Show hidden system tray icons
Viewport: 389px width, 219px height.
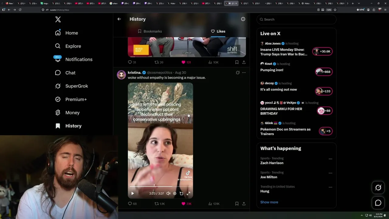[x=362, y=215]
